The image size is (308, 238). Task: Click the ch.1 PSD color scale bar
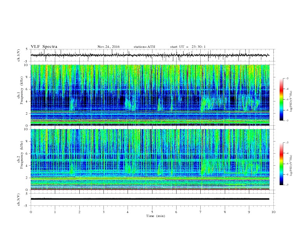[281, 100]
